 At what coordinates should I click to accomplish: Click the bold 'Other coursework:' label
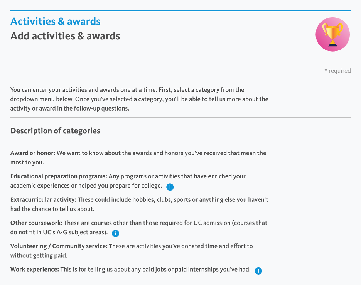coord(37,223)
